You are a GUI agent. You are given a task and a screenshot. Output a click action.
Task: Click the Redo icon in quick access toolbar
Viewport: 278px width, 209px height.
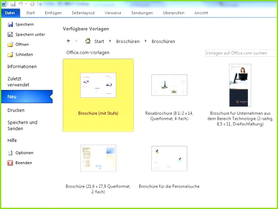coord(32,4)
